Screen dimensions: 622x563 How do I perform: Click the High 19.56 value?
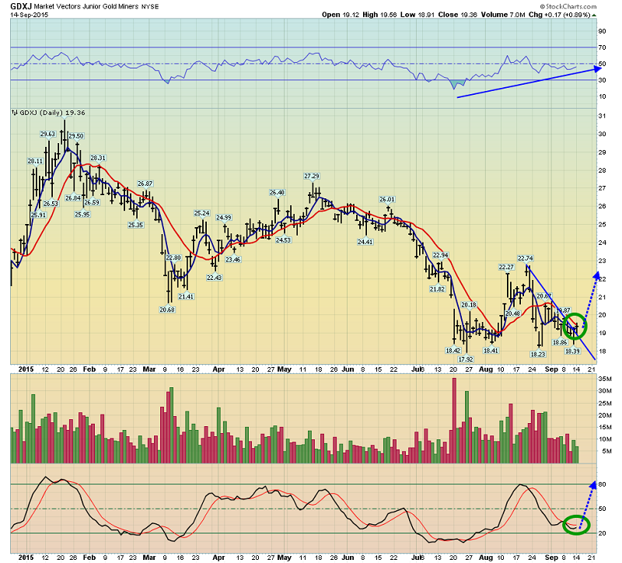(379, 15)
